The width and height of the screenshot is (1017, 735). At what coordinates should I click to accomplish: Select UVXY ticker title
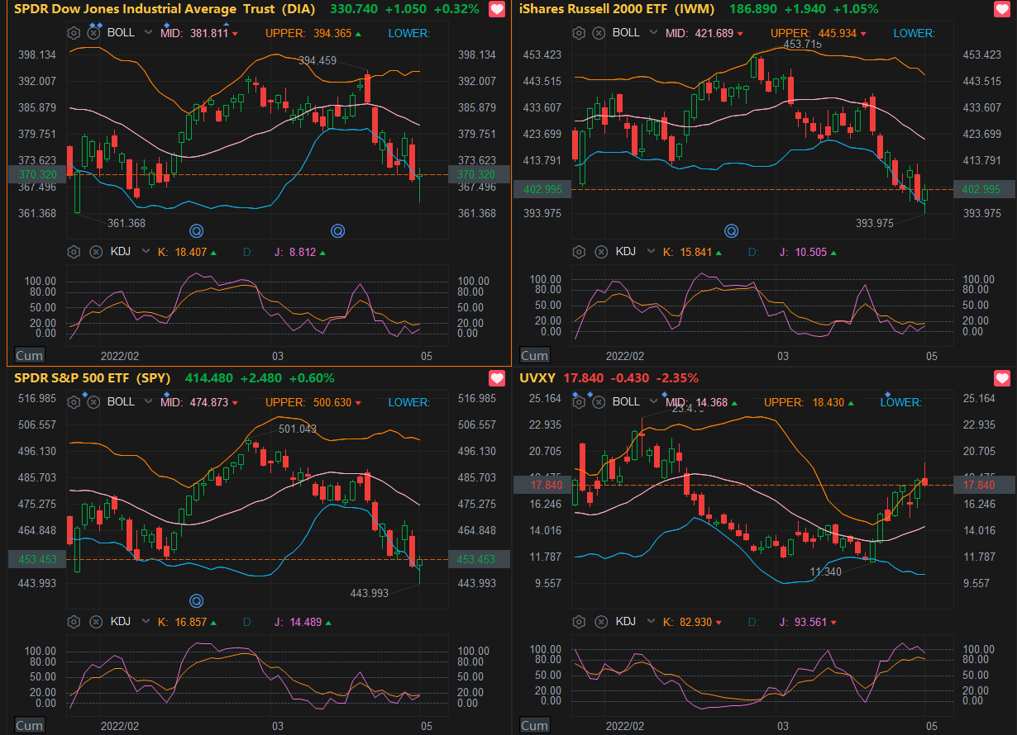tap(537, 378)
